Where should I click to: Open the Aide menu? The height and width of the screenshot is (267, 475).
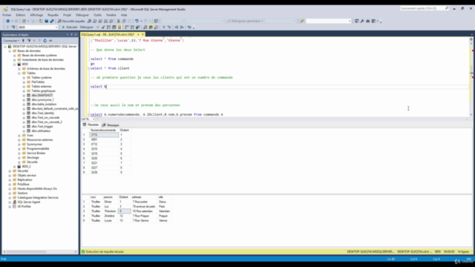(x=124, y=15)
